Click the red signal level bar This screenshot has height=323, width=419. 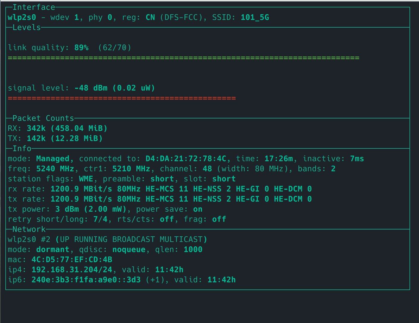point(122,98)
